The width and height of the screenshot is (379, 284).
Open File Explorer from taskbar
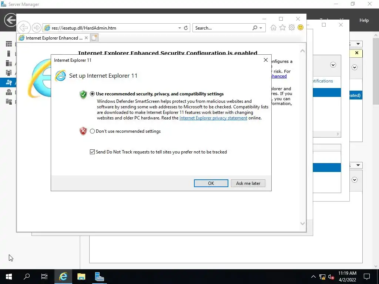coord(81,277)
